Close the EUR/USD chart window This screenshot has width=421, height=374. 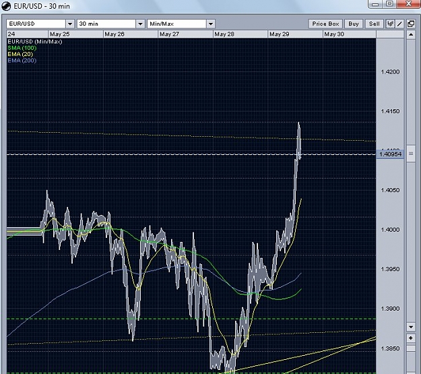(x=408, y=4)
